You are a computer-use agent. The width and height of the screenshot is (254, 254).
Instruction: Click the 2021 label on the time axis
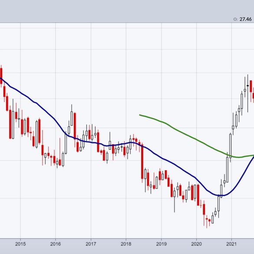[231, 244]
